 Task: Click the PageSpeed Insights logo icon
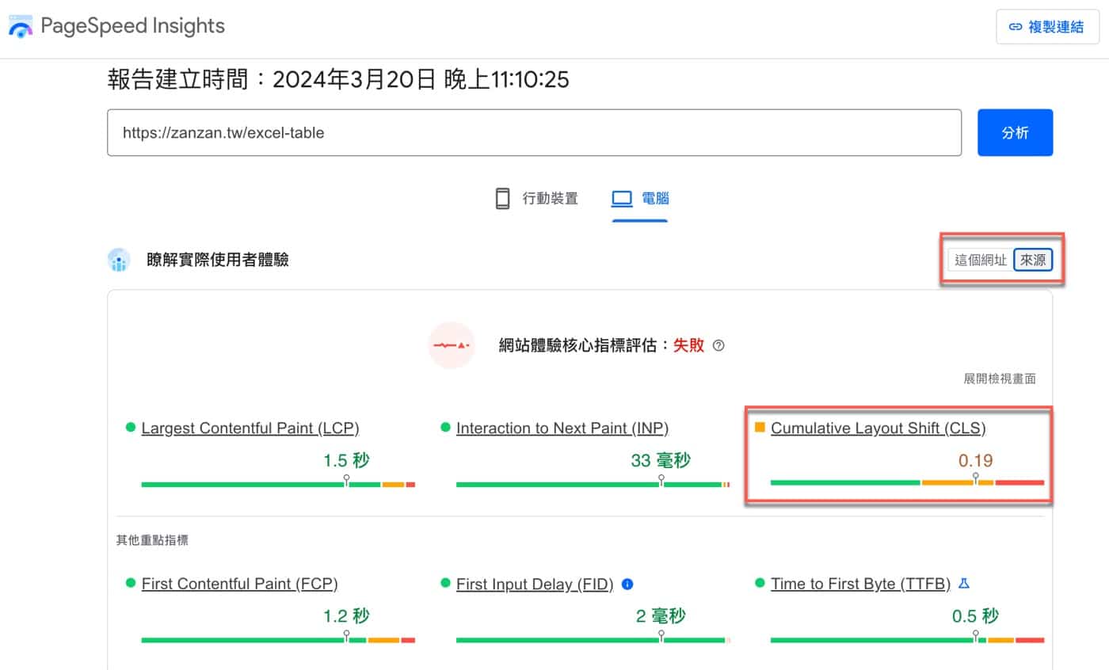pos(20,26)
